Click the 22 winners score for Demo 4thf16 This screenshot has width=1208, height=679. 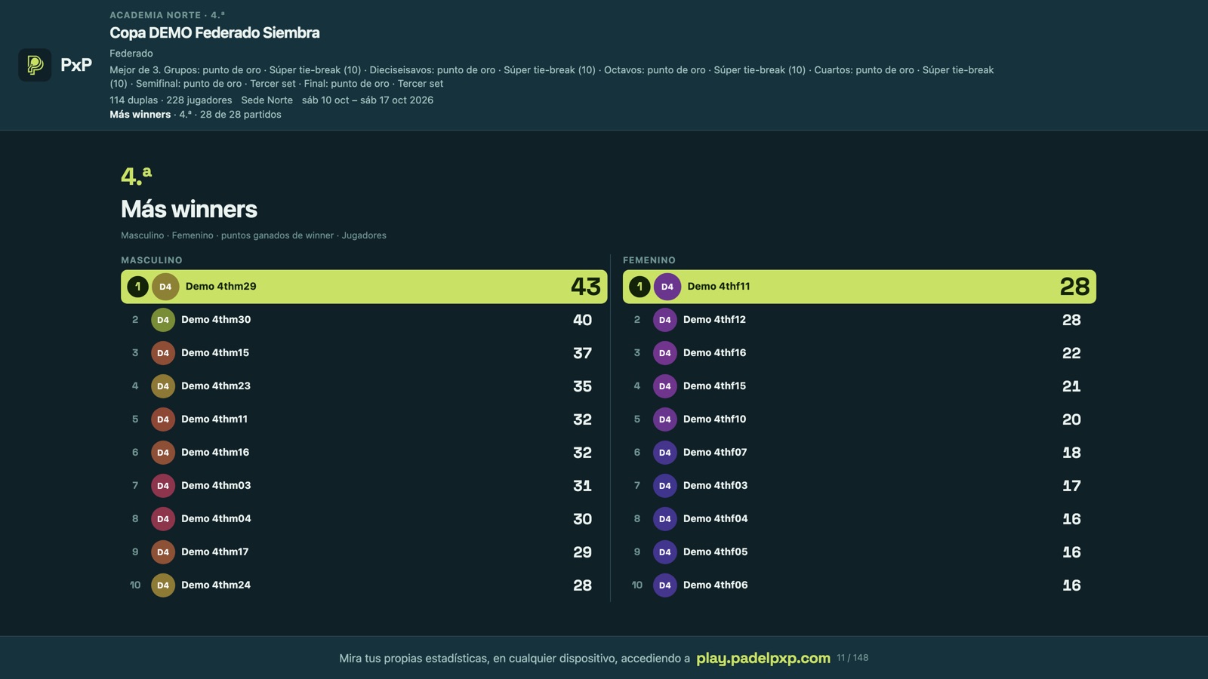pyautogui.click(x=1071, y=353)
